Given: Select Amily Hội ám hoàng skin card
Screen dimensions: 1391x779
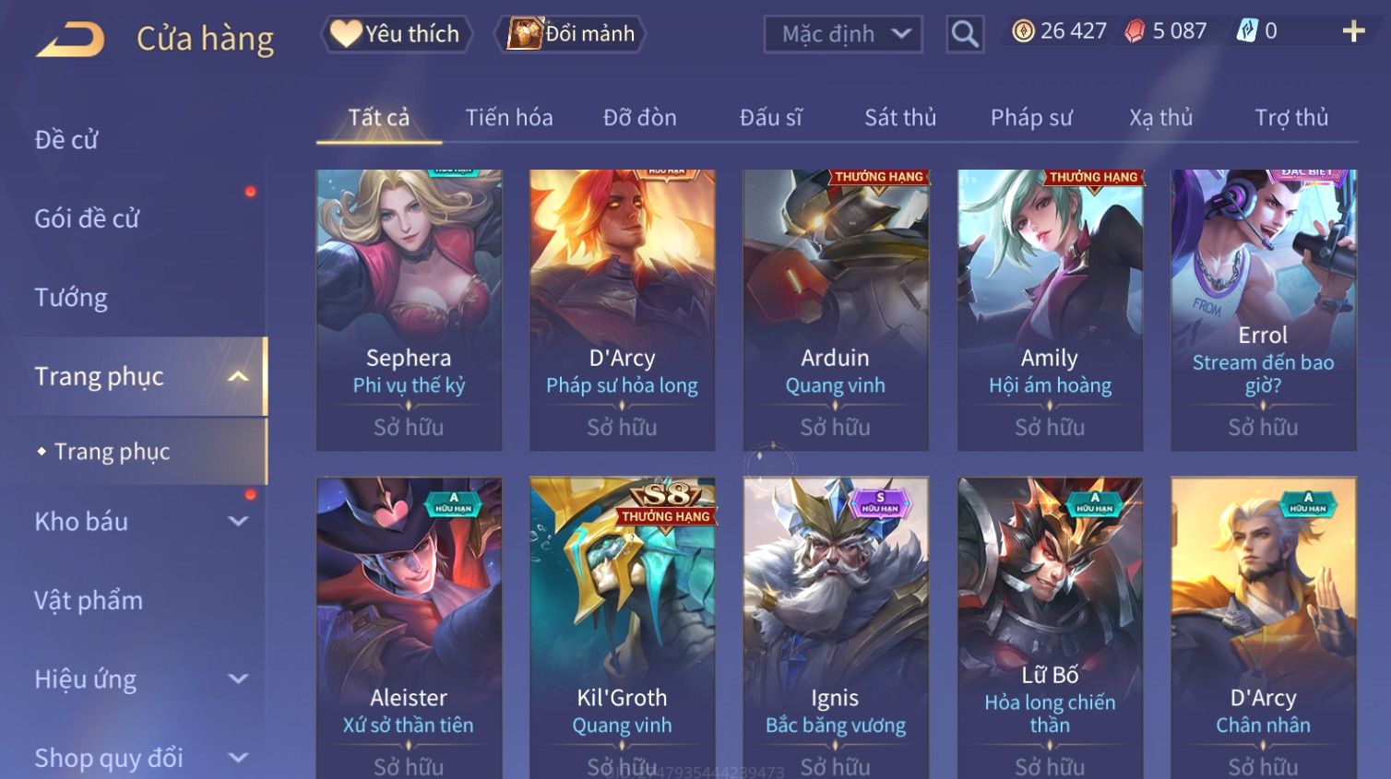Looking at the screenshot, I should click(x=1050, y=310).
